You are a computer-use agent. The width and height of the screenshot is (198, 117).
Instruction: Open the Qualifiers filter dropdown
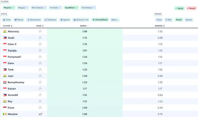[x=71, y=8]
